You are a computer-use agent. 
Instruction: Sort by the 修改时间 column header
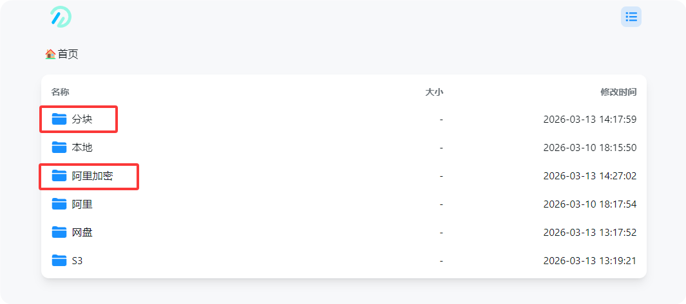pyautogui.click(x=618, y=92)
